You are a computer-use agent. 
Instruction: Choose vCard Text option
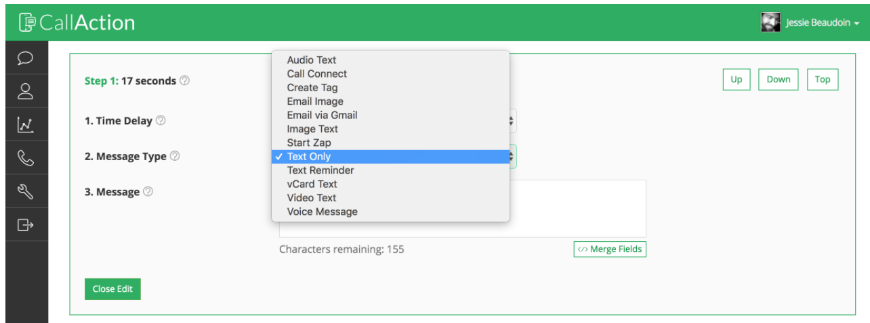tap(390, 184)
